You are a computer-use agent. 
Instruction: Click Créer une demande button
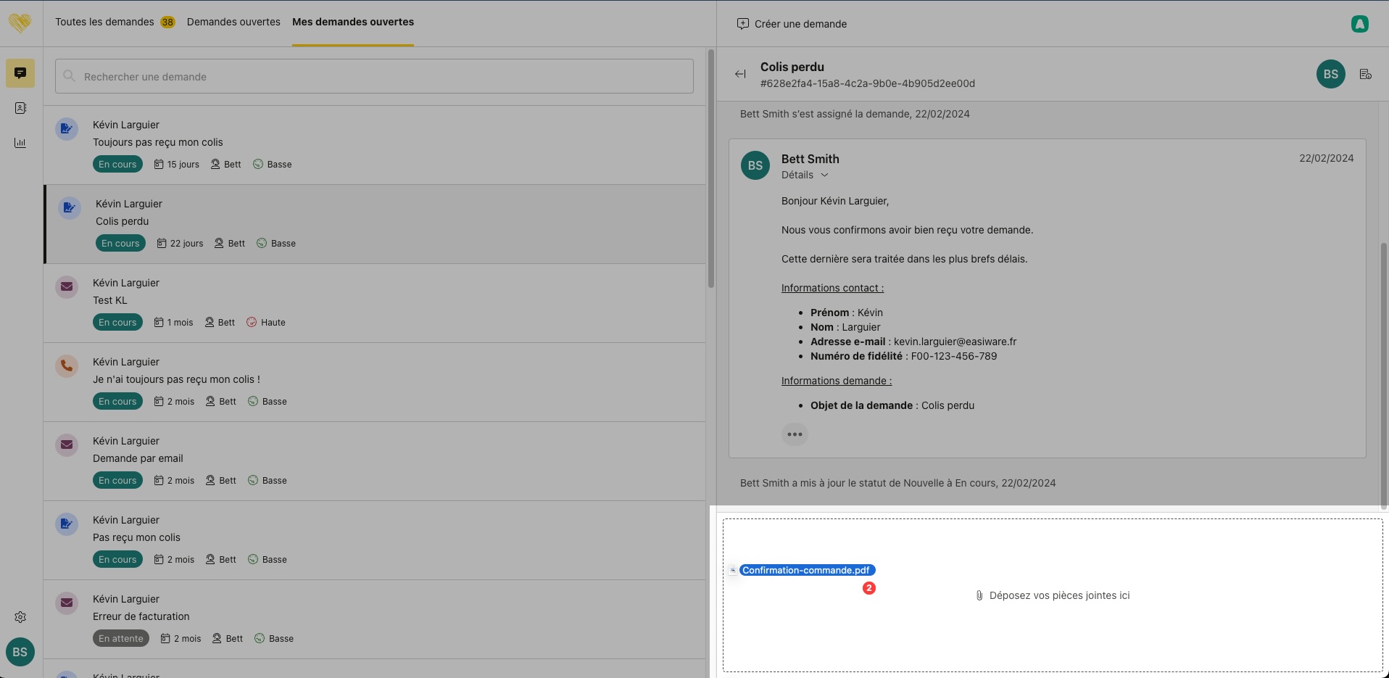tap(792, 24)
